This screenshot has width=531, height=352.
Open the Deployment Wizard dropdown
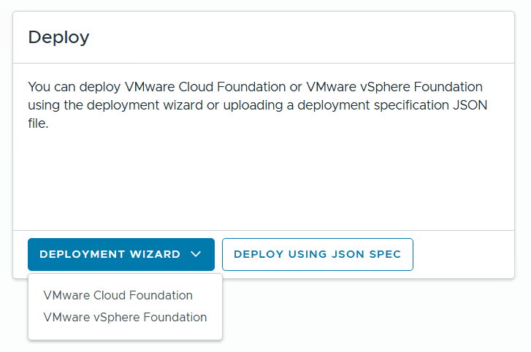point(121,254)
